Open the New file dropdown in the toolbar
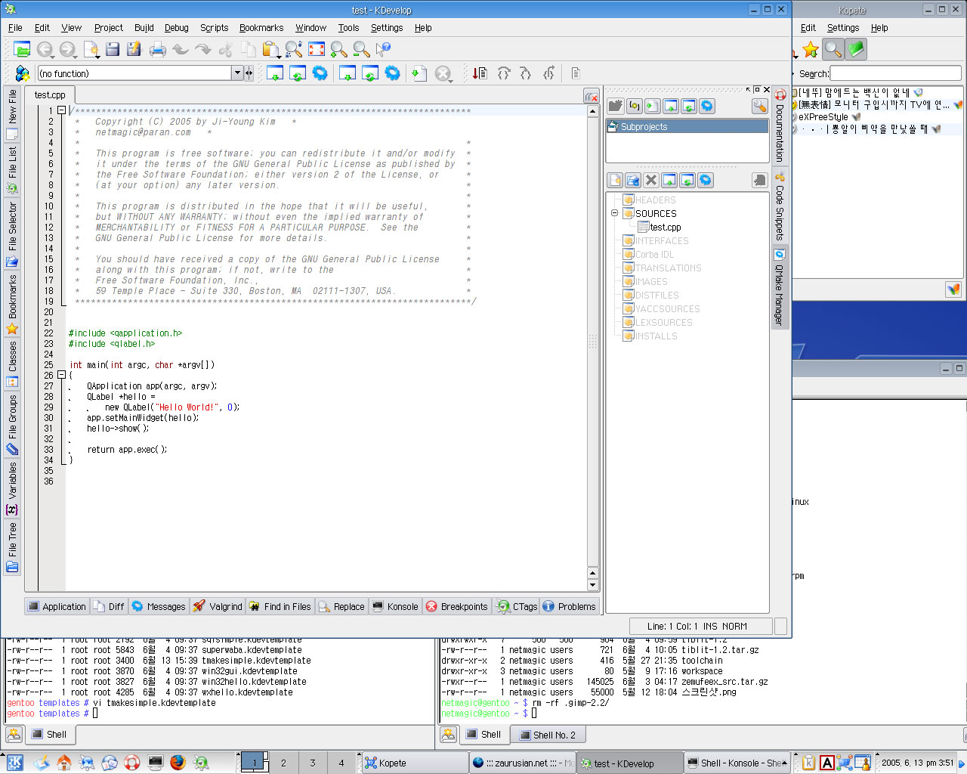This screenshot has width=967, height=774. (91, 49)
